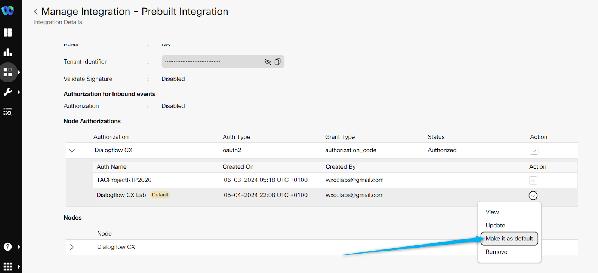Close Action dropdown for Dialogflow CX Lab

[x=533, y=196]
